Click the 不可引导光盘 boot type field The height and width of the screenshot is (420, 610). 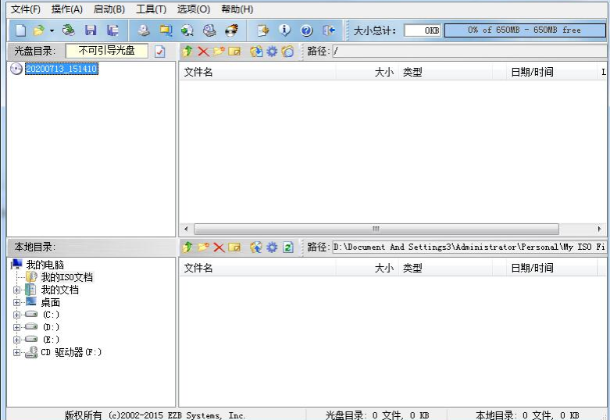tap(106, 51)
